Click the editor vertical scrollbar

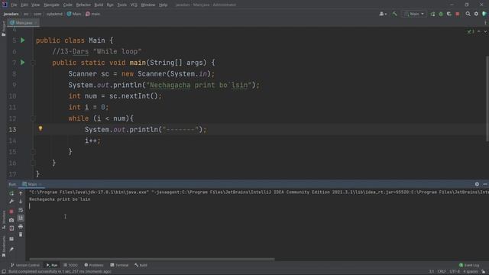[487, 99]
